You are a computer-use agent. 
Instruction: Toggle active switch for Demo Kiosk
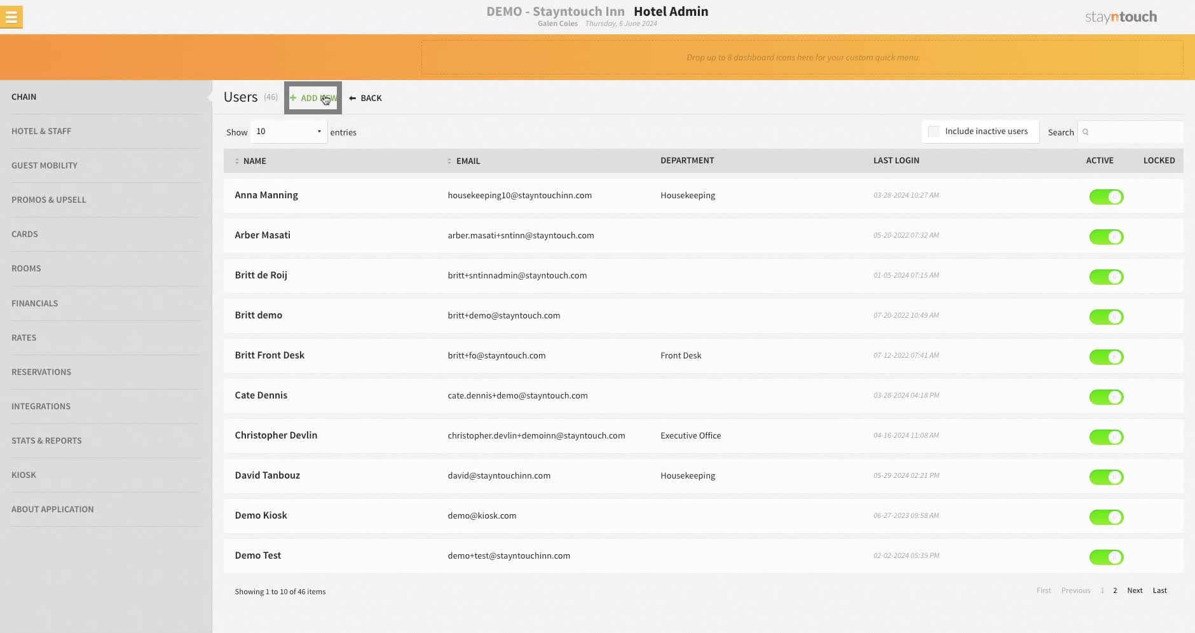tap(1106, 517)
